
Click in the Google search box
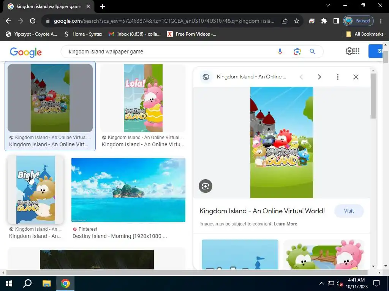[169, 52]
